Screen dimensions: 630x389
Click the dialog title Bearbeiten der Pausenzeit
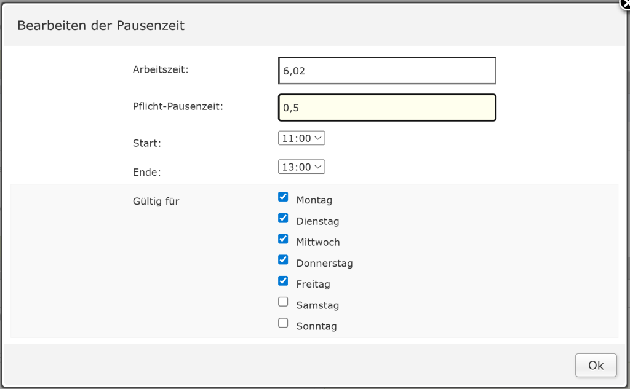101,26
